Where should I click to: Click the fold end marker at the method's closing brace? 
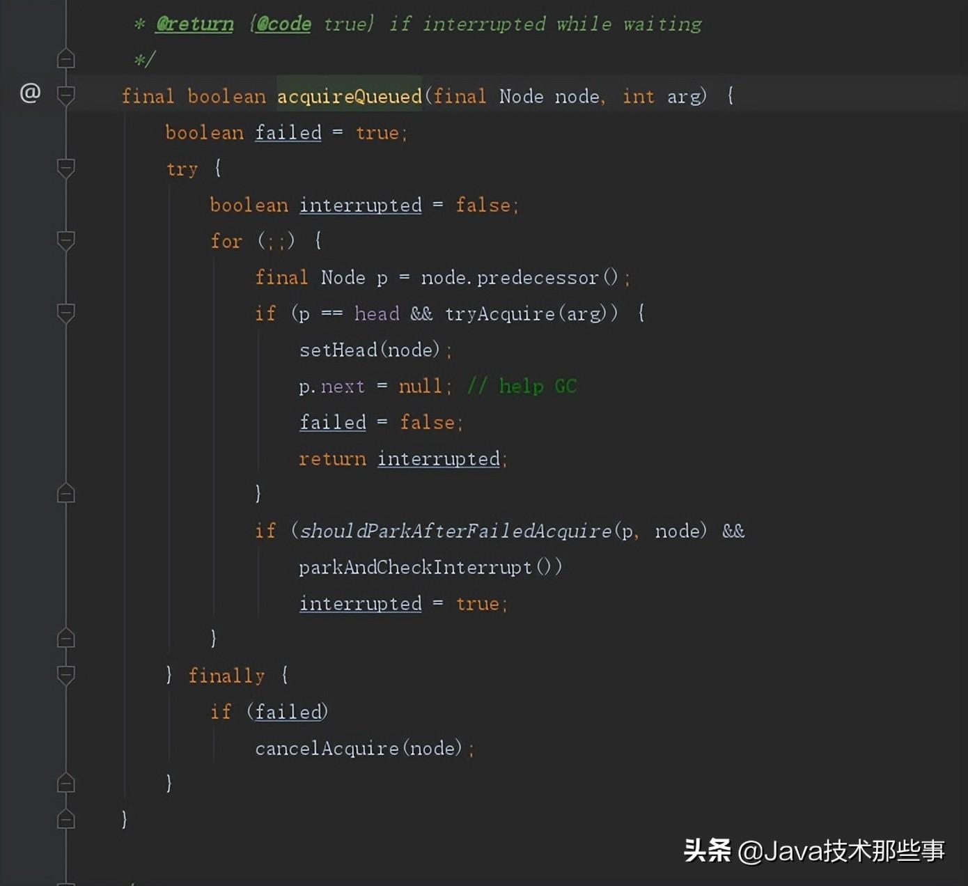66,819
